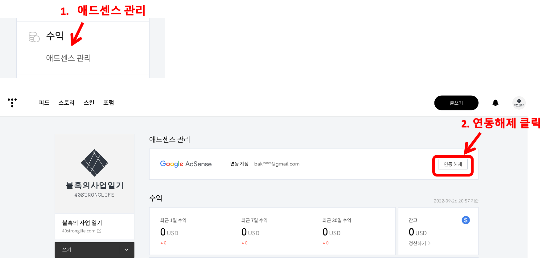Click the linked account email bak****@gmail.com
The height and width of the screenshot is (258, 555).
pos(277,164)
